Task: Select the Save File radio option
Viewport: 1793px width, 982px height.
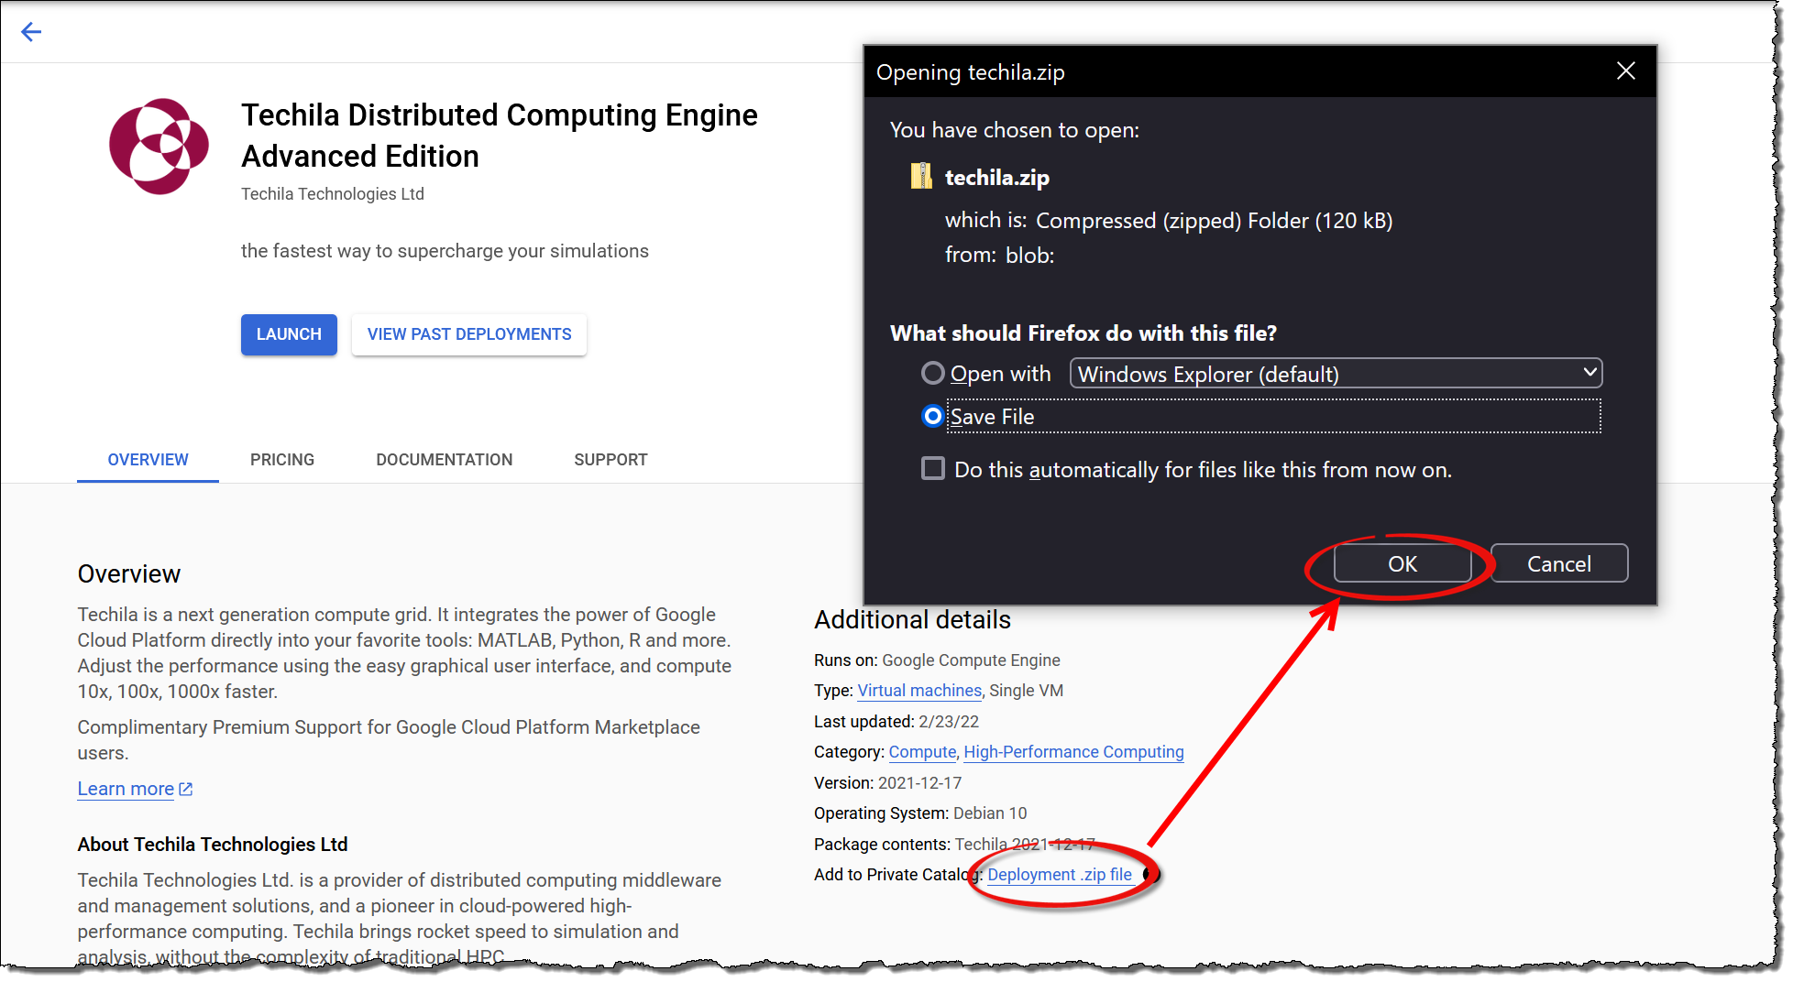Action: pyautogui.click(x=932, y=417)
